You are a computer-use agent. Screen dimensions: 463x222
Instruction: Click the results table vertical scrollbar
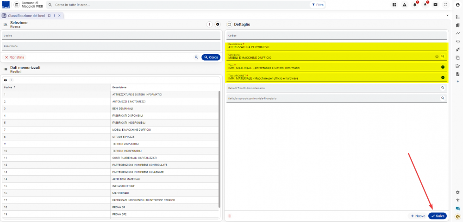[x=219, y=149]
